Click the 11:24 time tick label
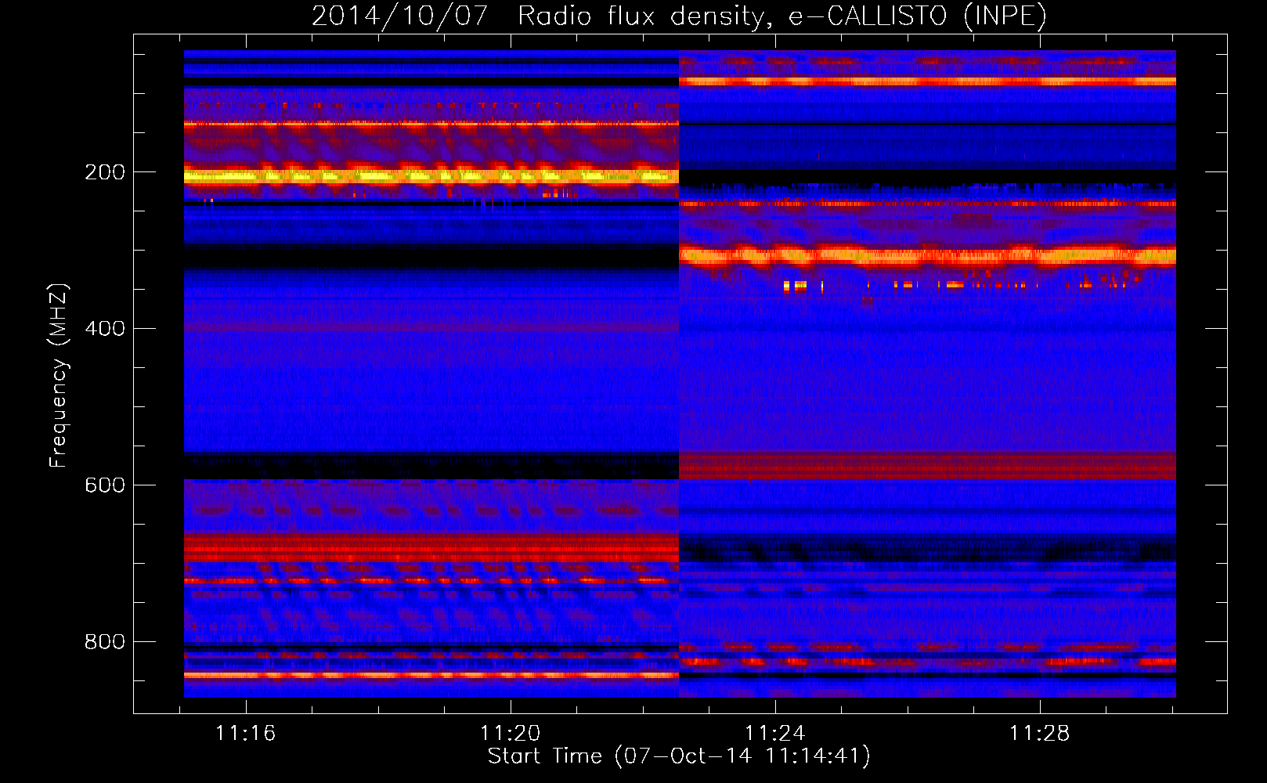This screenshot has width=1267, height=783. pos(774,733)
